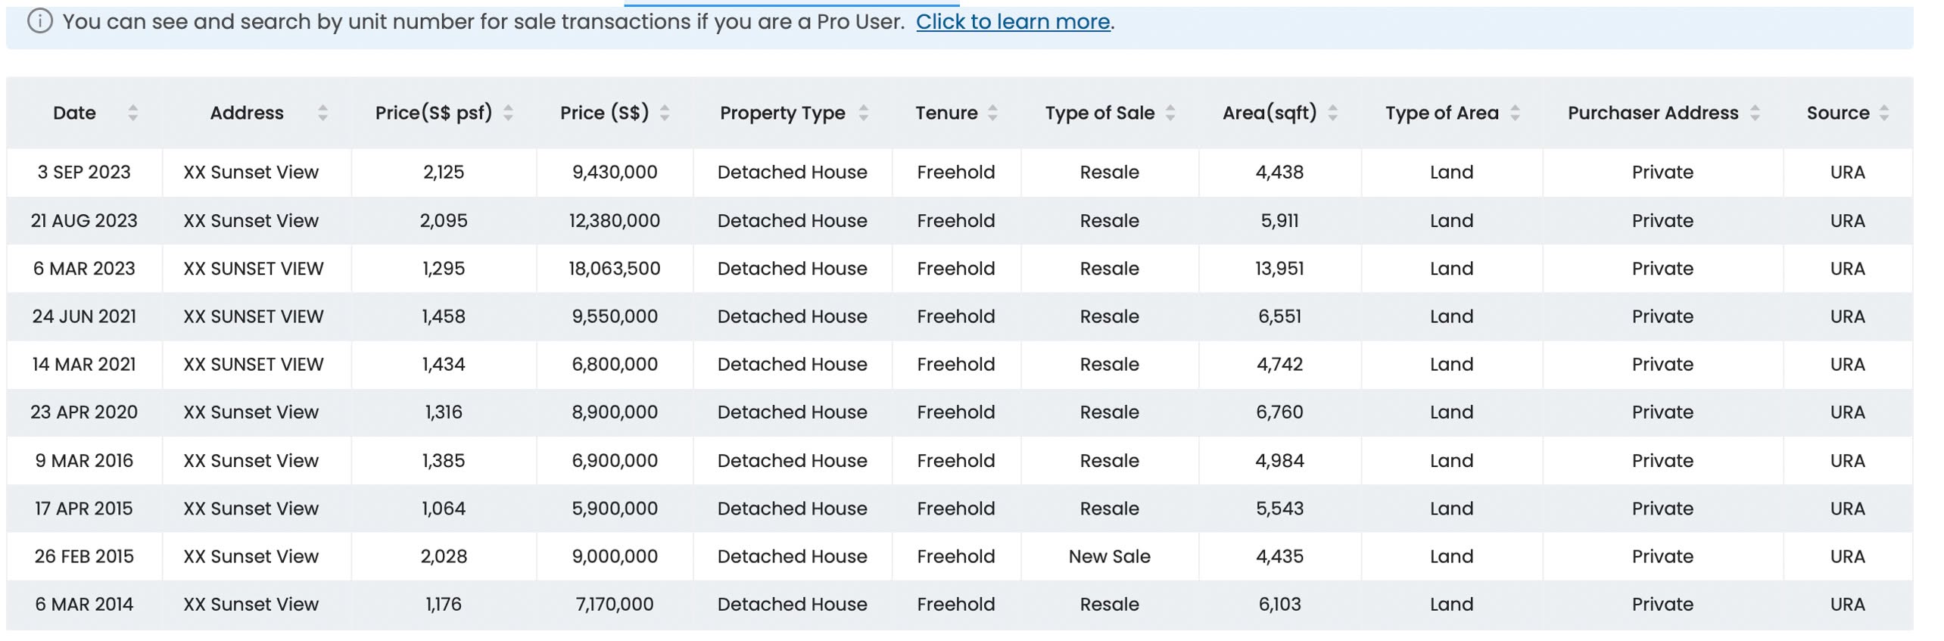Select the New Sale entry from 26 FEB 2015
The height and width of the screenshot is (641, 1944).
[1109, 557]
